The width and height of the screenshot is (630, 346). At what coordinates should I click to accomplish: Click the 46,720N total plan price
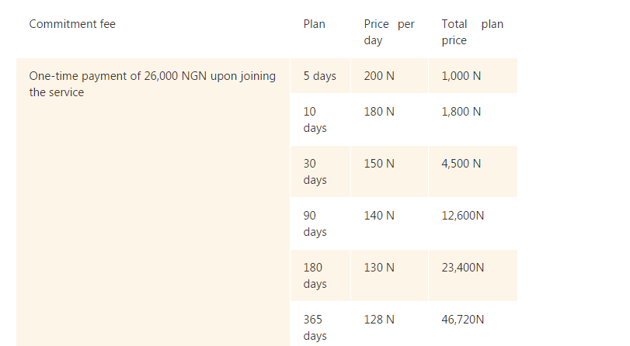(x=462, y=319)
